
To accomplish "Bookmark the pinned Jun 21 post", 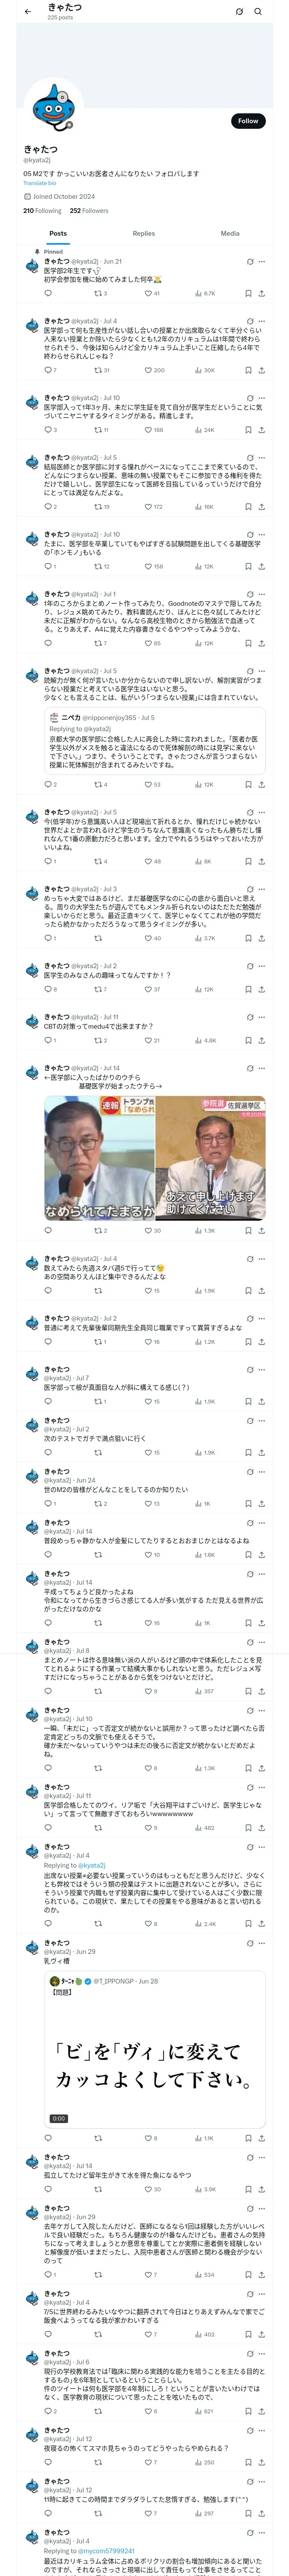I will 248,293.
